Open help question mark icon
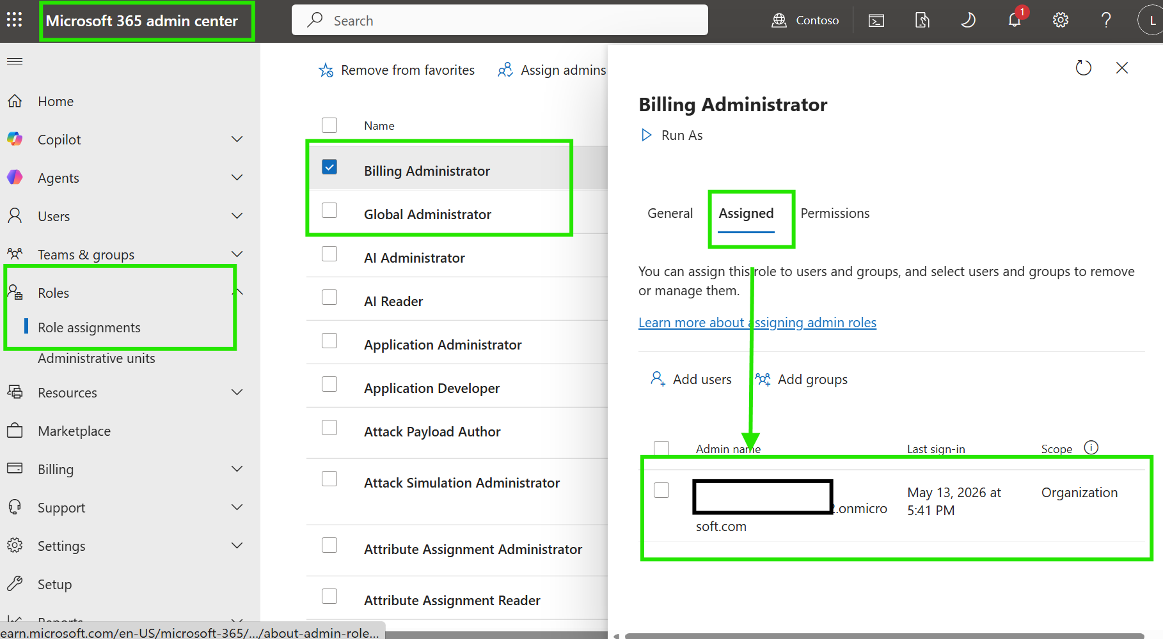This screenshot has width=1163, height=639. [x=1106, y=20]
